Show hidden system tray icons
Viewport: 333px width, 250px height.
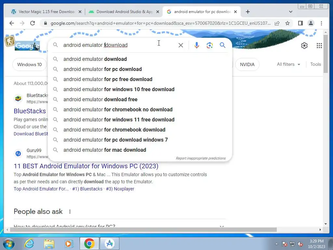click(276, 244)
